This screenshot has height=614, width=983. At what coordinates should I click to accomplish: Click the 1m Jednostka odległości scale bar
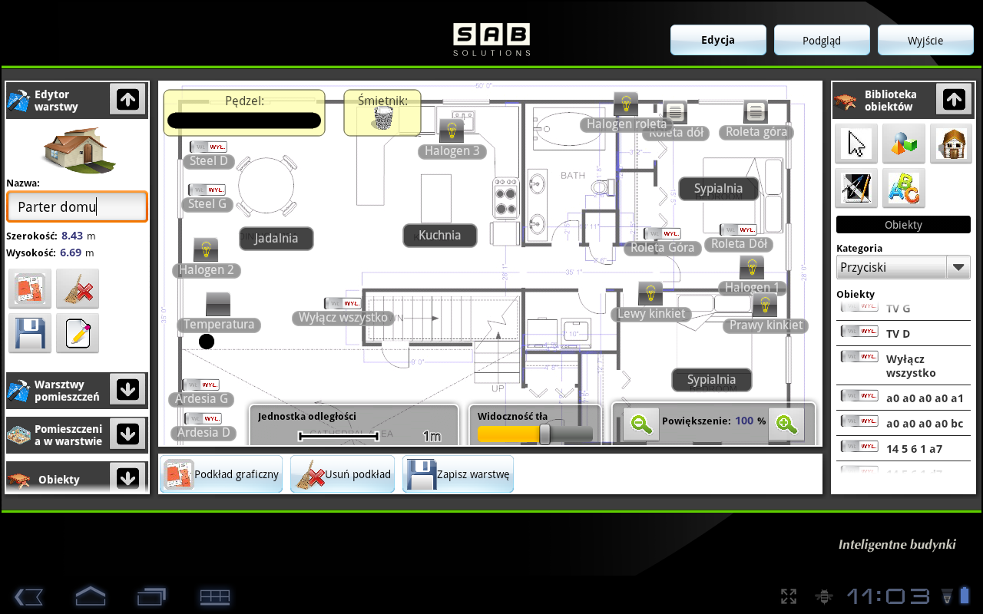click(x=339, y=436)
